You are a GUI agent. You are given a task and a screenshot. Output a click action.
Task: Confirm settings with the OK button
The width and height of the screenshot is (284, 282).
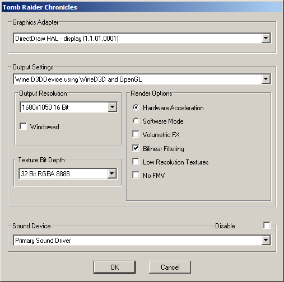114,267
